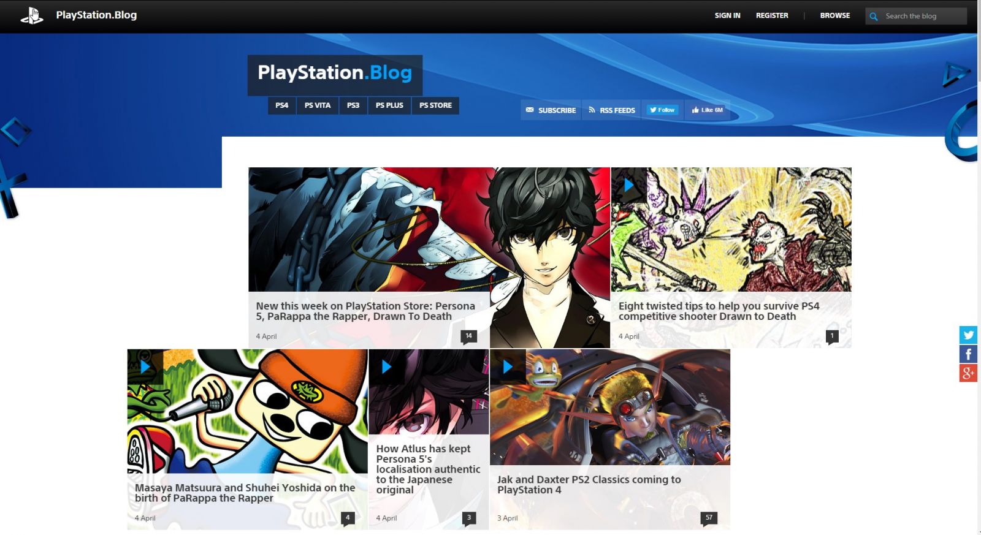Screen dimensions: 981x535
Task: Select the PS4 tab
Action: 282,105
